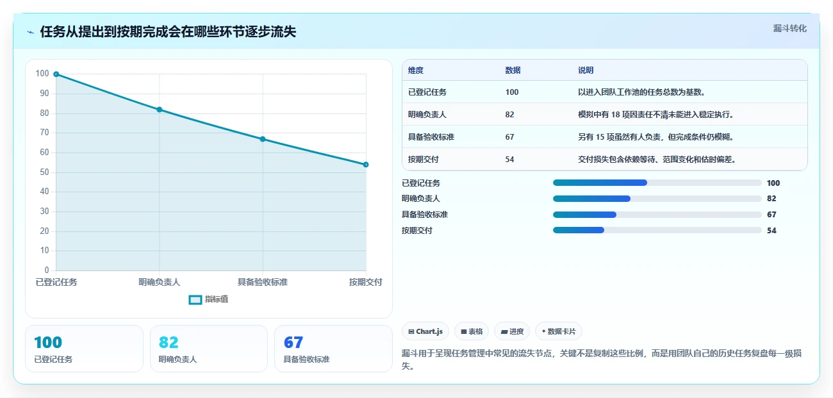Viewport: 833px width, 398px height.
Task: Click the description starting with 以进入团队工作池
Action: (641, 92)
